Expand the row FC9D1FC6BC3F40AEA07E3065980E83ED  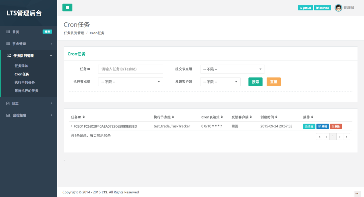pos(71,126)
